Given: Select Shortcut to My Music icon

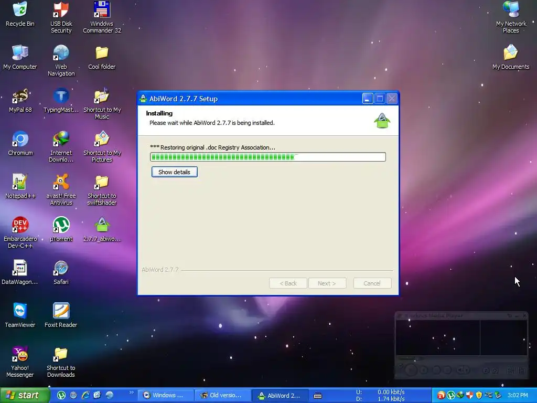Looking at the screenshot, I should (102, 103).
